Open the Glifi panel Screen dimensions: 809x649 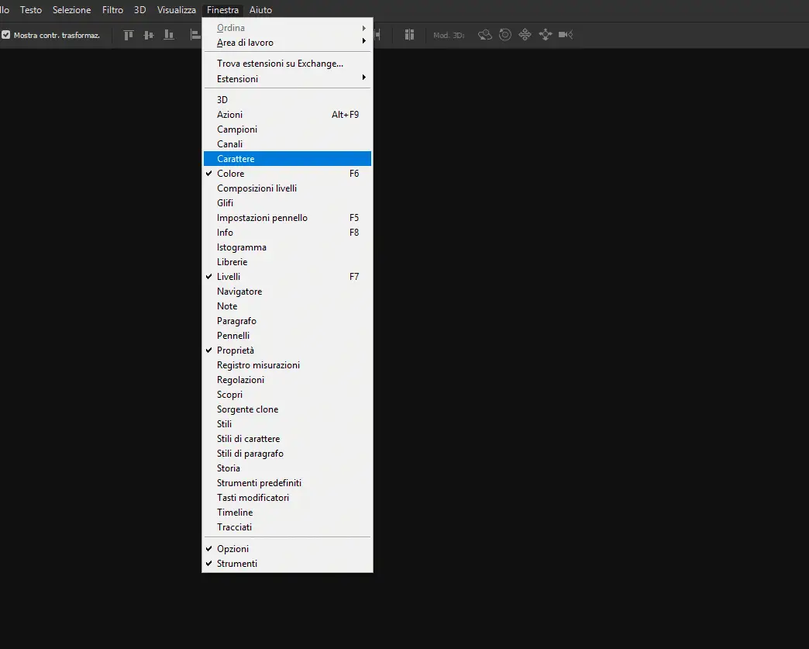tap(287, 203)
